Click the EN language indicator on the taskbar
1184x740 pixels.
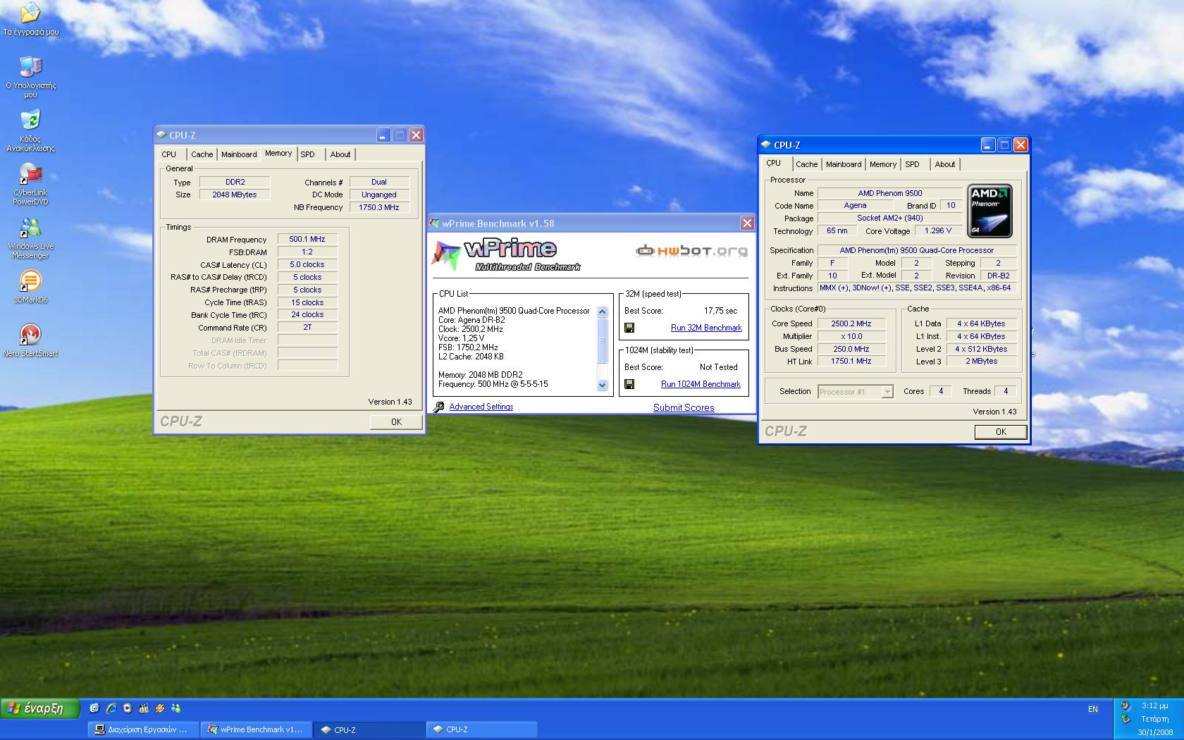[x=1093, y=709]
